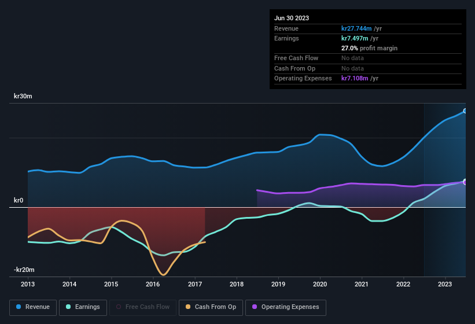Click the Free Cash Flow tooltip row label
The width and height of the screenshot is (475, 324).
click(296, 58)
